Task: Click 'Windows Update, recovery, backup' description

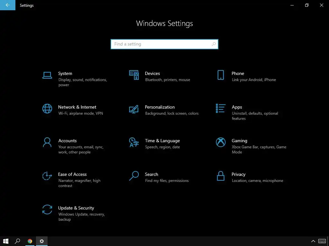Action: point(81,217)
